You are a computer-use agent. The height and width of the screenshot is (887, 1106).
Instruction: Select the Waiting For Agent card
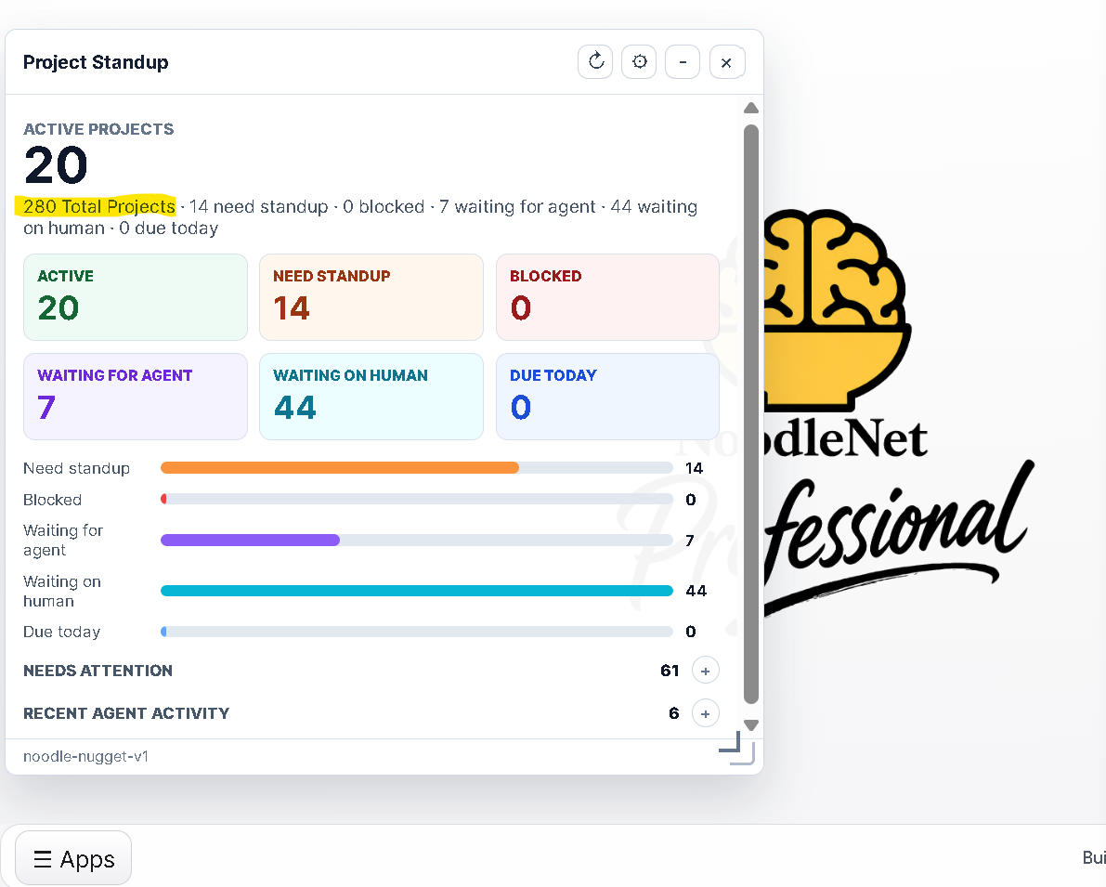tap(136, 397)
